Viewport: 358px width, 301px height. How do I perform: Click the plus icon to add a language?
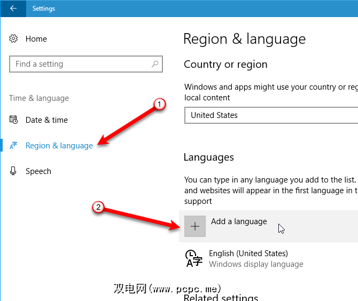195,226
